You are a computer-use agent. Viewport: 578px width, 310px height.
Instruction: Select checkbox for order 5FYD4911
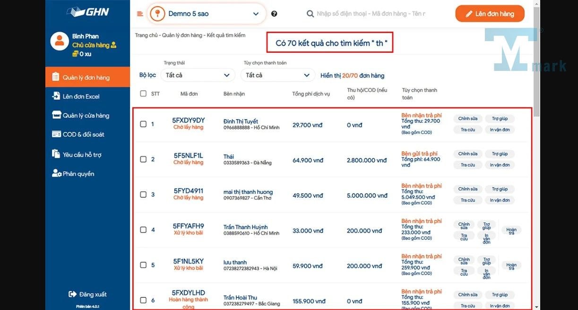143,195
